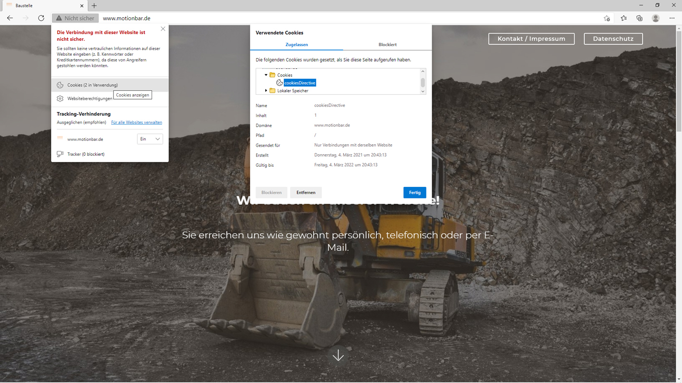
Task: Switch to the Blockiert tab
Action: (387, 45)
